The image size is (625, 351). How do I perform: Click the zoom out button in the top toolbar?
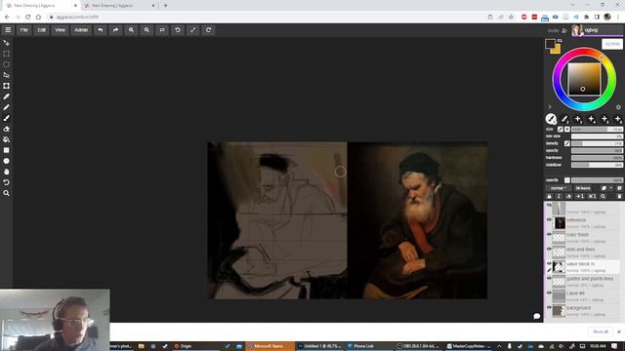[x=146, y=30]
